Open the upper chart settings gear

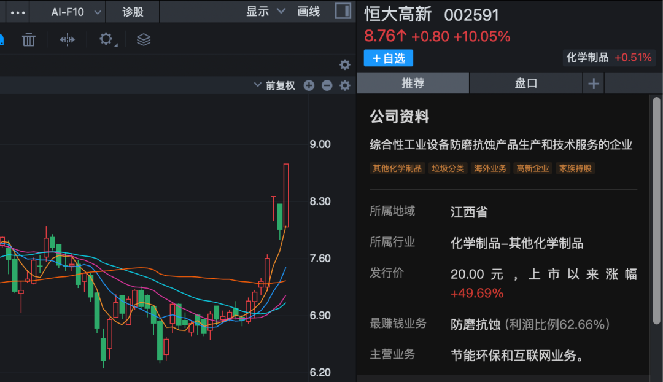pyautogui.click(x=345, y=64)
